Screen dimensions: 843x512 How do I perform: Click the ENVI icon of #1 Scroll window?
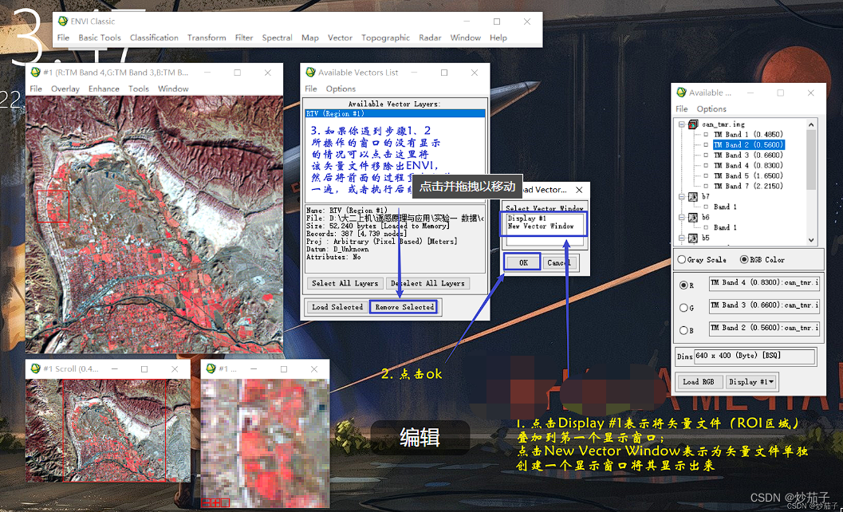pos(35,368)
